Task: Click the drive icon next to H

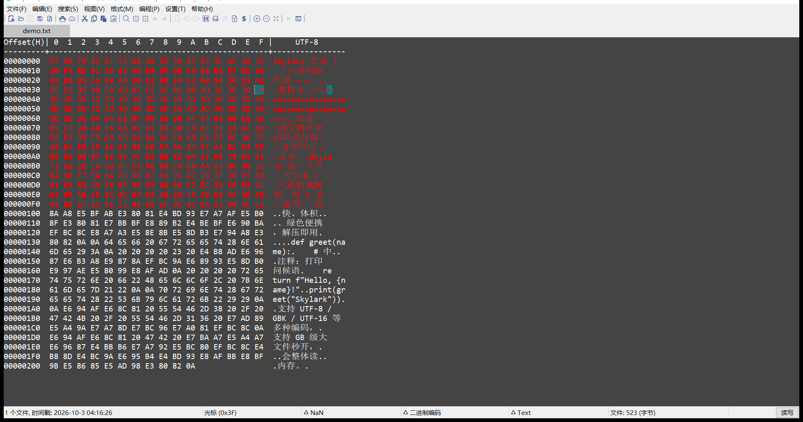Action: (x=215, y=19)
